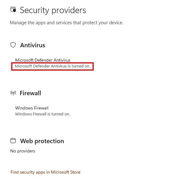Open the Windows Firewall provider entry

point(32,108)
